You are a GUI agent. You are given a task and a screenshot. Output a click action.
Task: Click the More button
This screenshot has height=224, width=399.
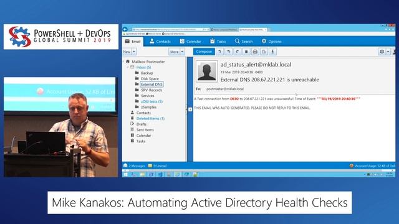[175, 52]
